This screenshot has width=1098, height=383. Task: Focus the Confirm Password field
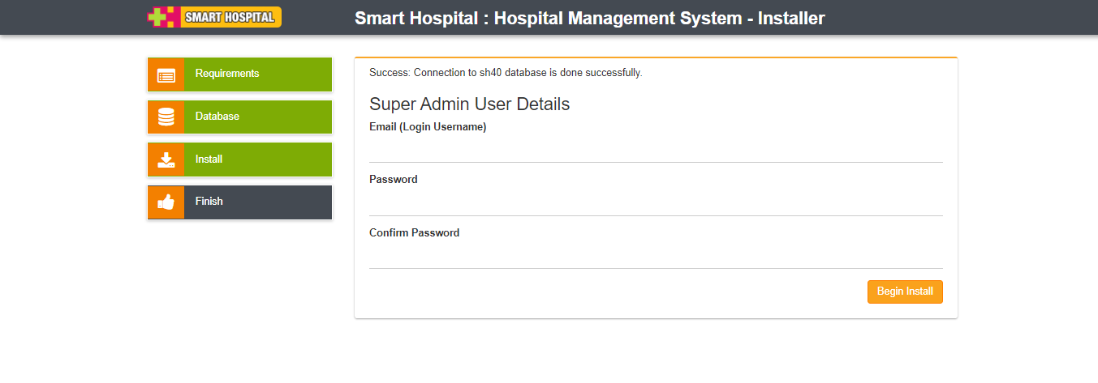click(656, 256)
